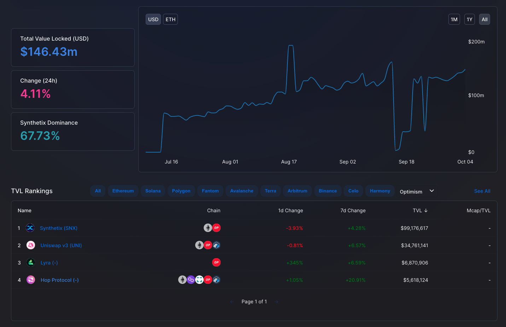This screenshot has height=327, width=506.
Task: Sort table by 1d Change column
Action: 291,210
